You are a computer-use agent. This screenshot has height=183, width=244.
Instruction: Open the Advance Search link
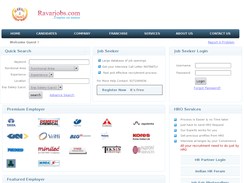(62, 95)
